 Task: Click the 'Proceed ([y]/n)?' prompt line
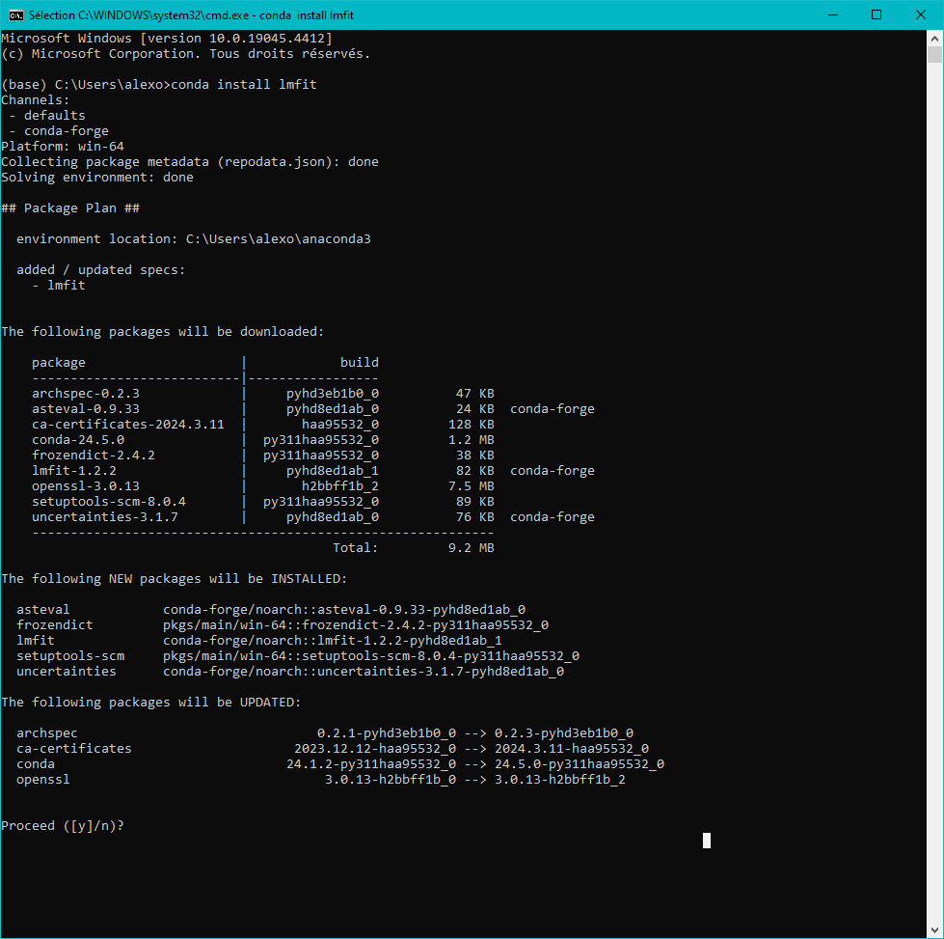(63, 826)
